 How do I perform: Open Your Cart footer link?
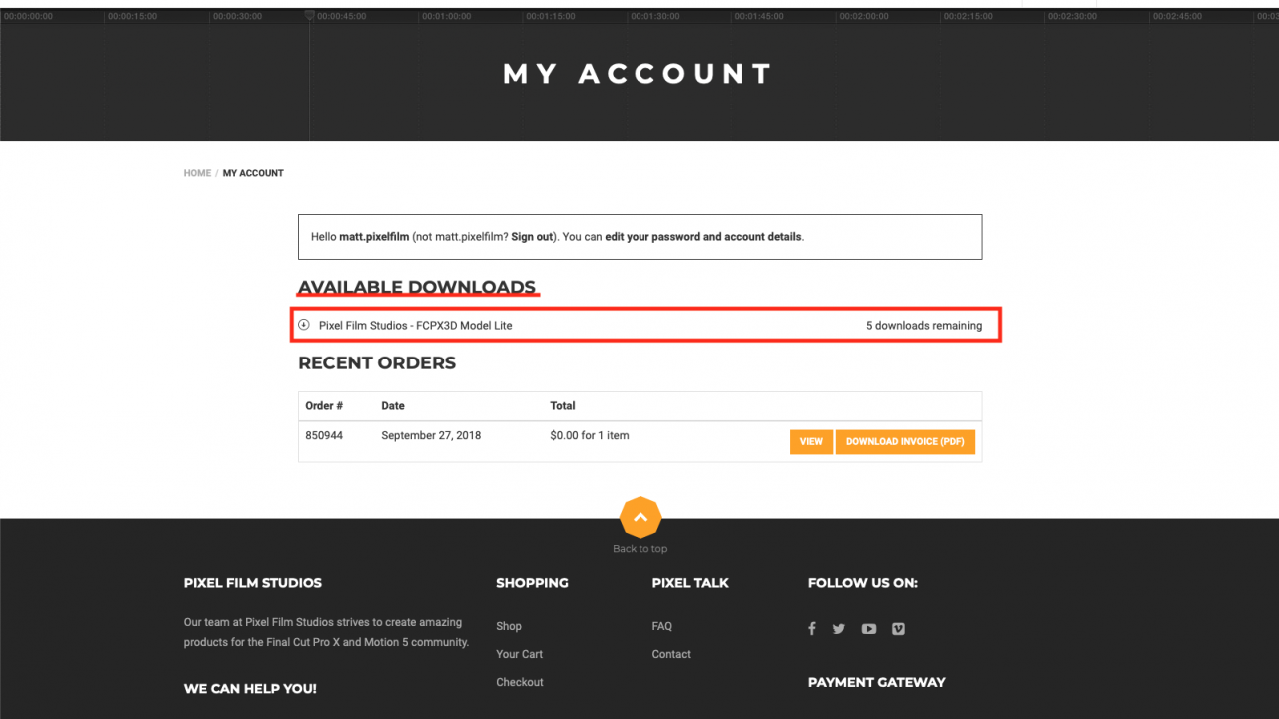(x=520, y=654)
